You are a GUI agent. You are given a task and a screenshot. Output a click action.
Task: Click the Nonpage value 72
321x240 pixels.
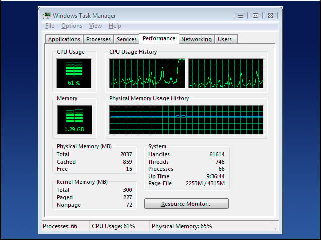pos(129,205)
